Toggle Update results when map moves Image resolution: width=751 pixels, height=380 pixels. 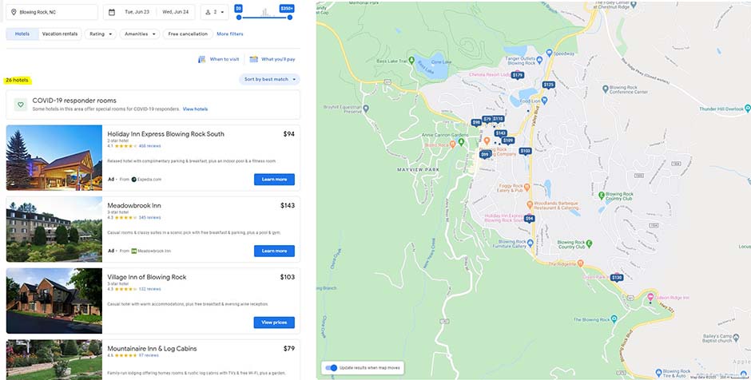(x=331, y=367)
